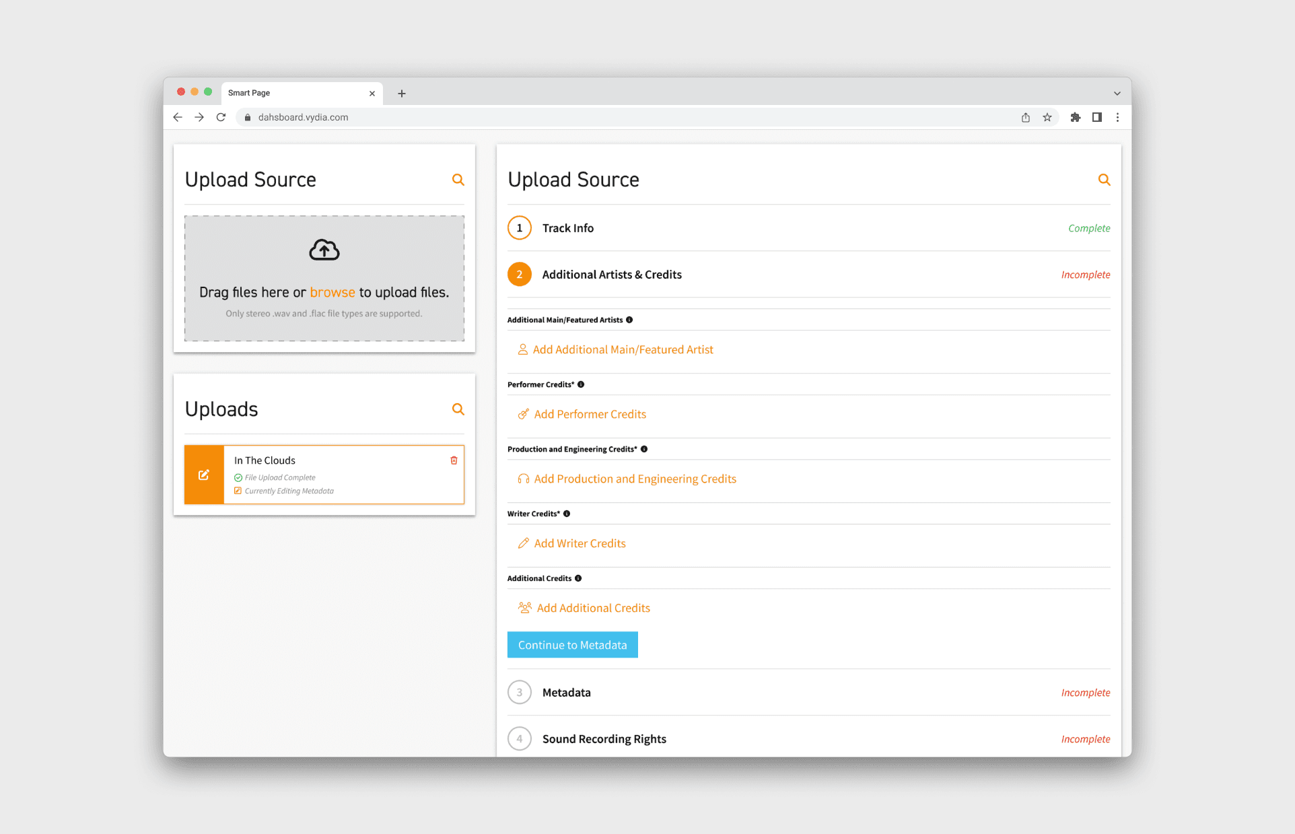The width and height of the screenshot is (1295, 834).
Task: Delete the In The Clouds upload
Action: click(454, 460)
